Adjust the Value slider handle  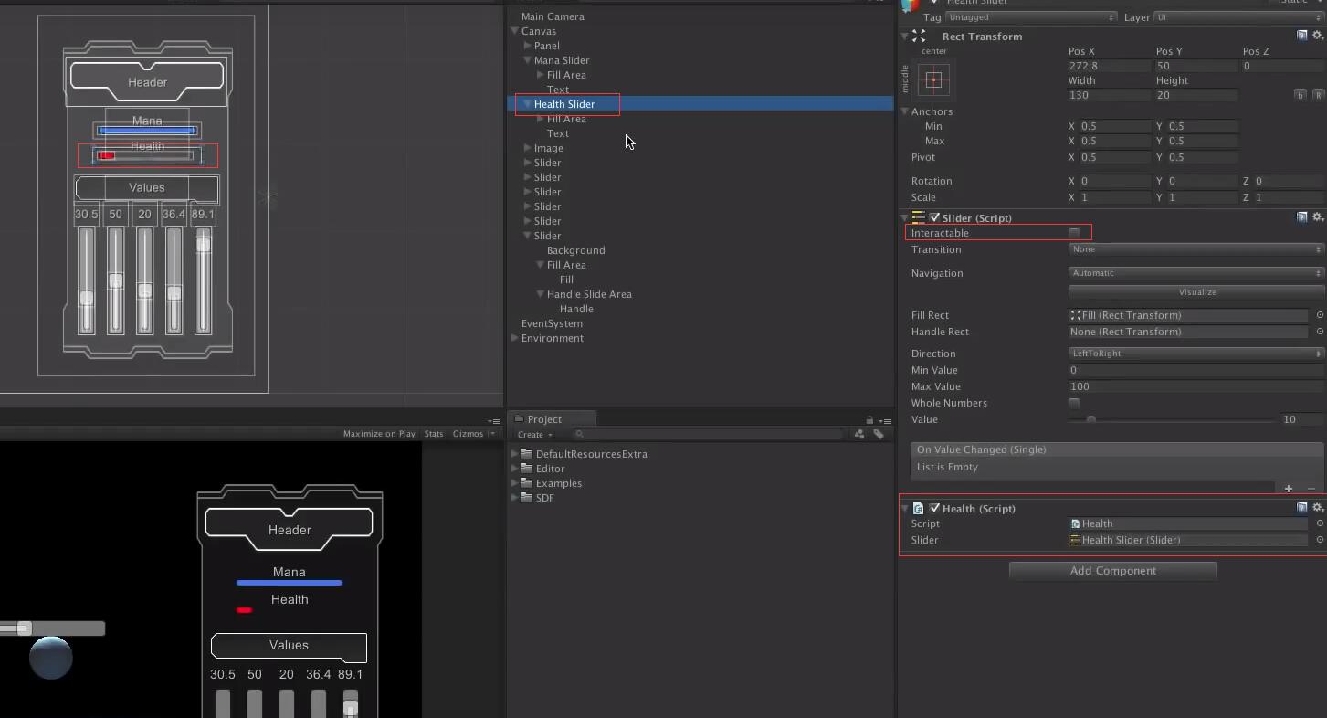(x=1090, y=420)
